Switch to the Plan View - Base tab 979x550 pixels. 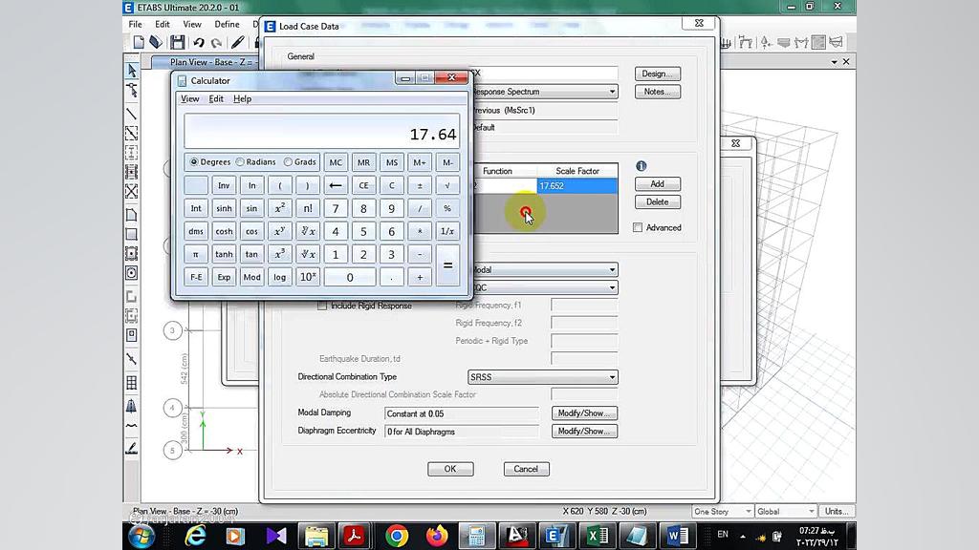[x=211, y=62]
